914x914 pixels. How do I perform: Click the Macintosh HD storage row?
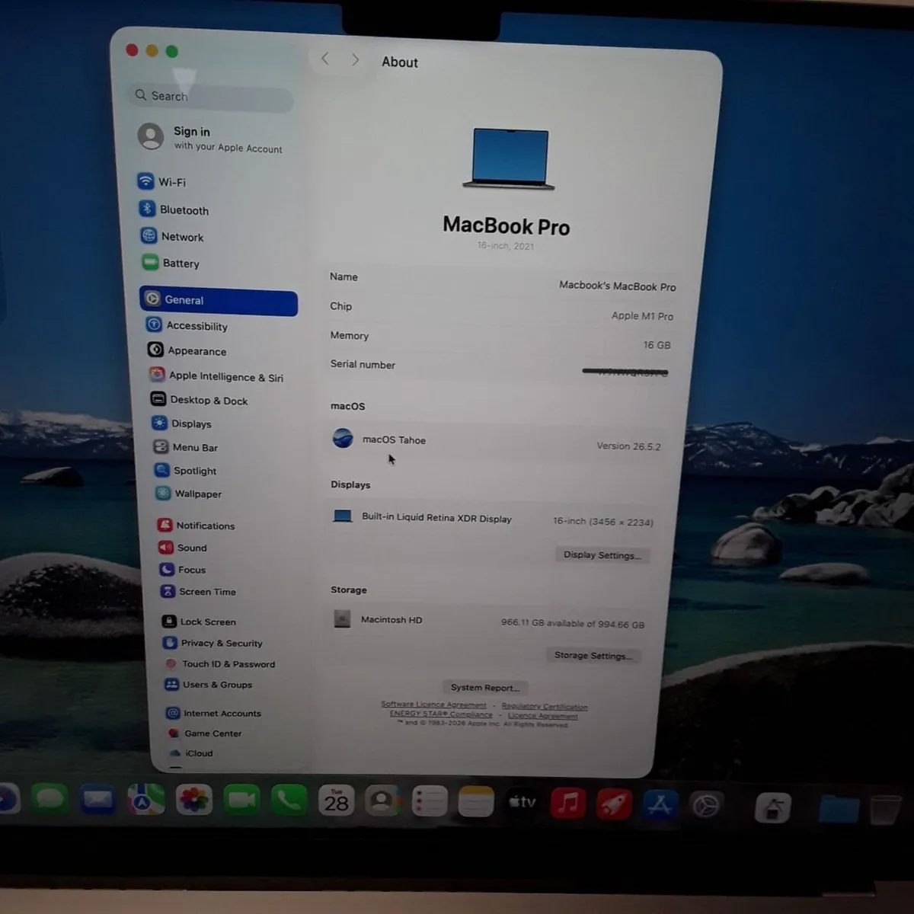click(x=489, y=622)
